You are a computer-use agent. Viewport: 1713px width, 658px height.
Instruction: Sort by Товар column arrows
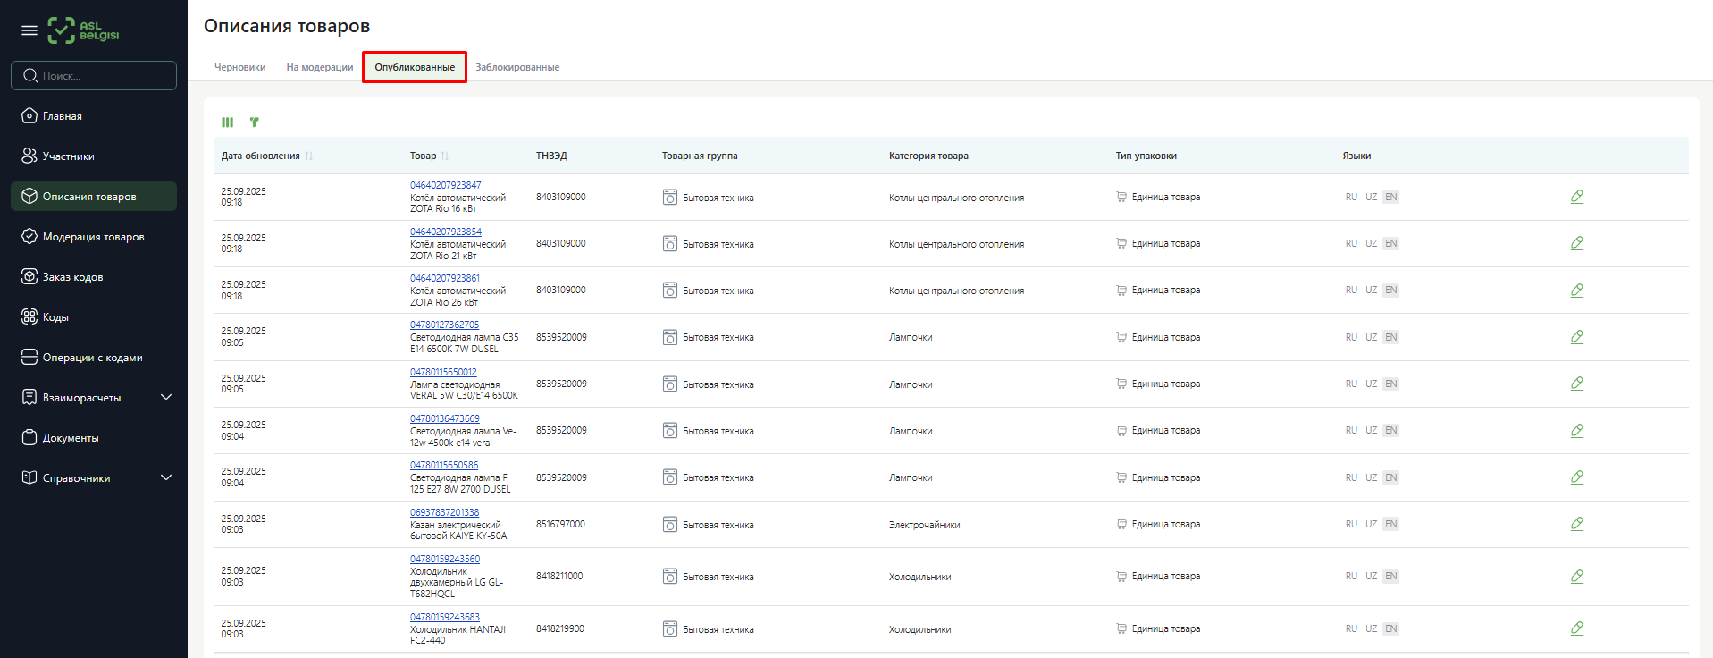(x=445, y=156)
